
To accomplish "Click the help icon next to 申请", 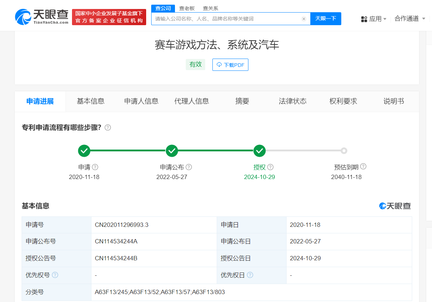I will 95,167.
